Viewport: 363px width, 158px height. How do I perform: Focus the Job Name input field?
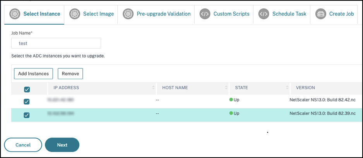click(56, 43)
